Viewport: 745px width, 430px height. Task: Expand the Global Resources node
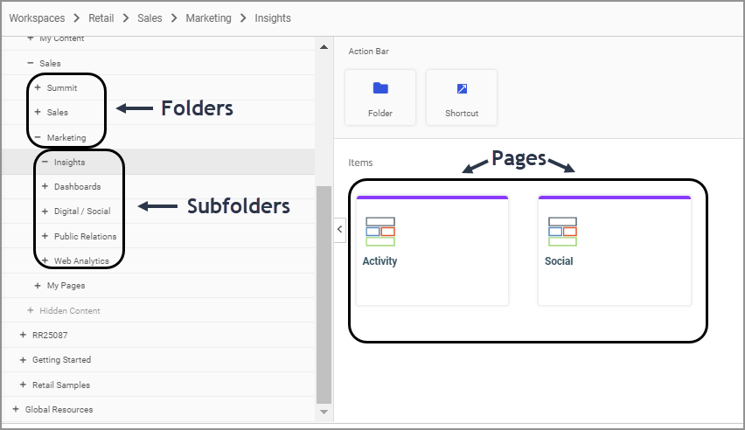[x=16, y=409]
